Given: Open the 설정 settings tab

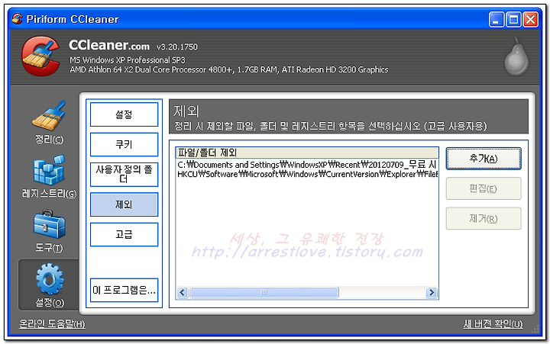Looking at the screenshot, I should click(124, 114).
